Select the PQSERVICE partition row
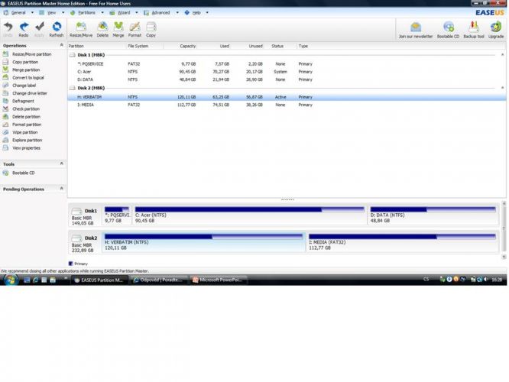Image resolution: width=509 pixels, height=382 pixels. point(287,64)
